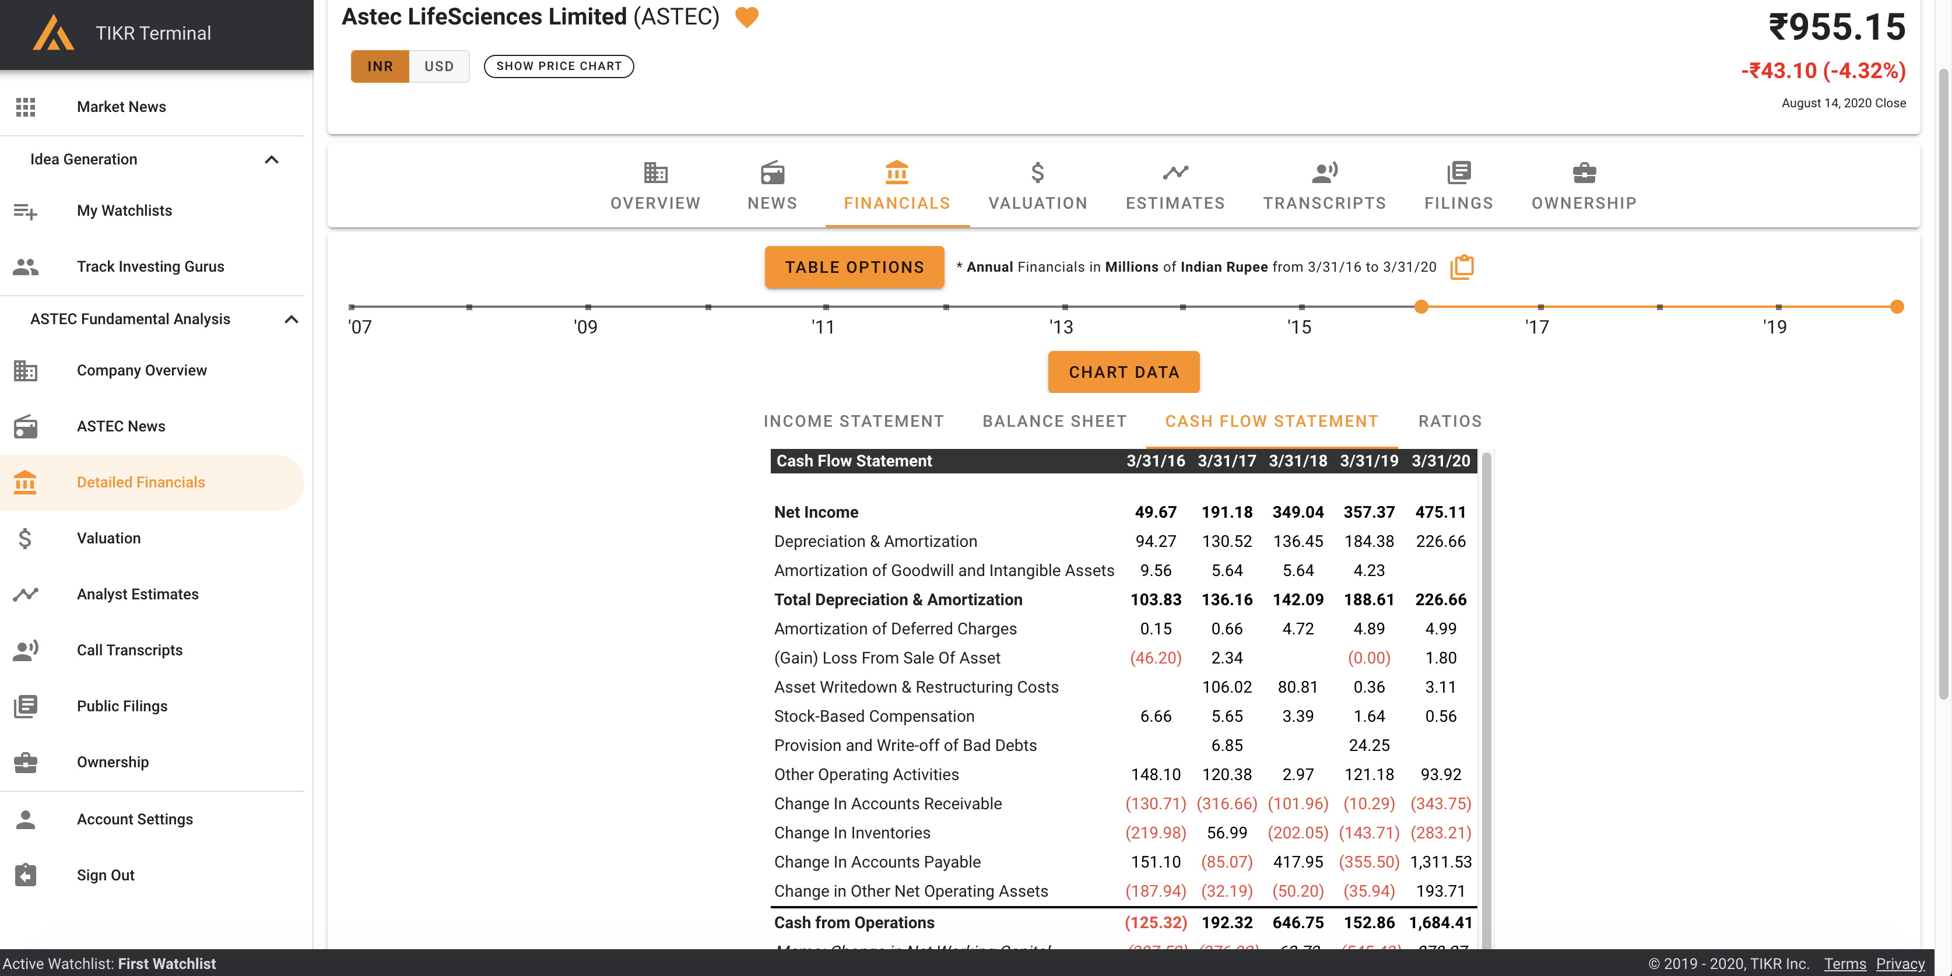
Task: Click the Cash from Operations row label
Action: click(854, 922)
